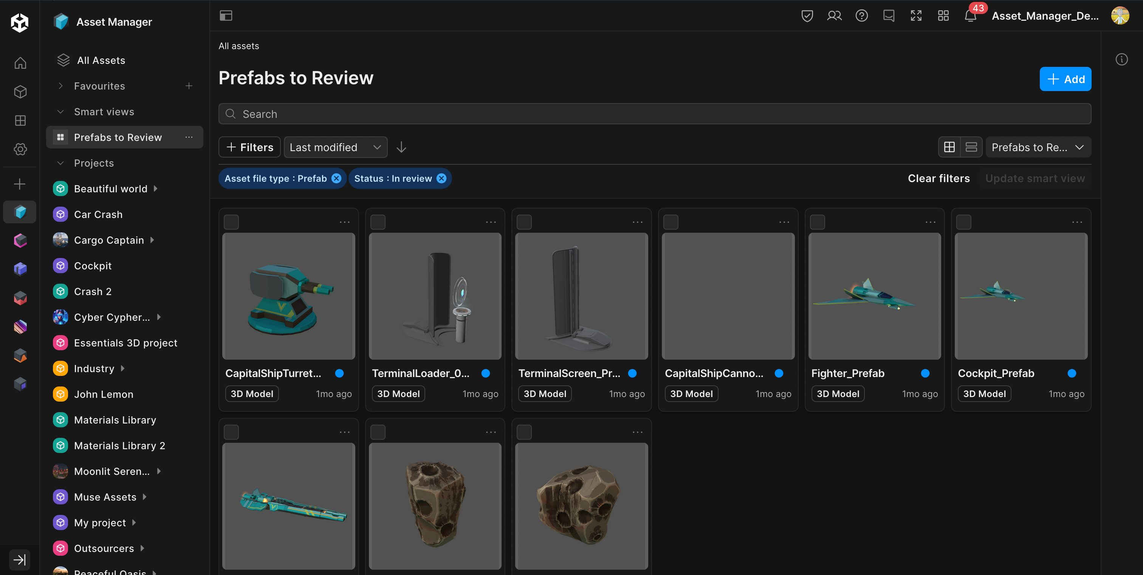Open the feedback chat icon
The height and width of the screenshot is (575, 1143).
coord(889,16)
